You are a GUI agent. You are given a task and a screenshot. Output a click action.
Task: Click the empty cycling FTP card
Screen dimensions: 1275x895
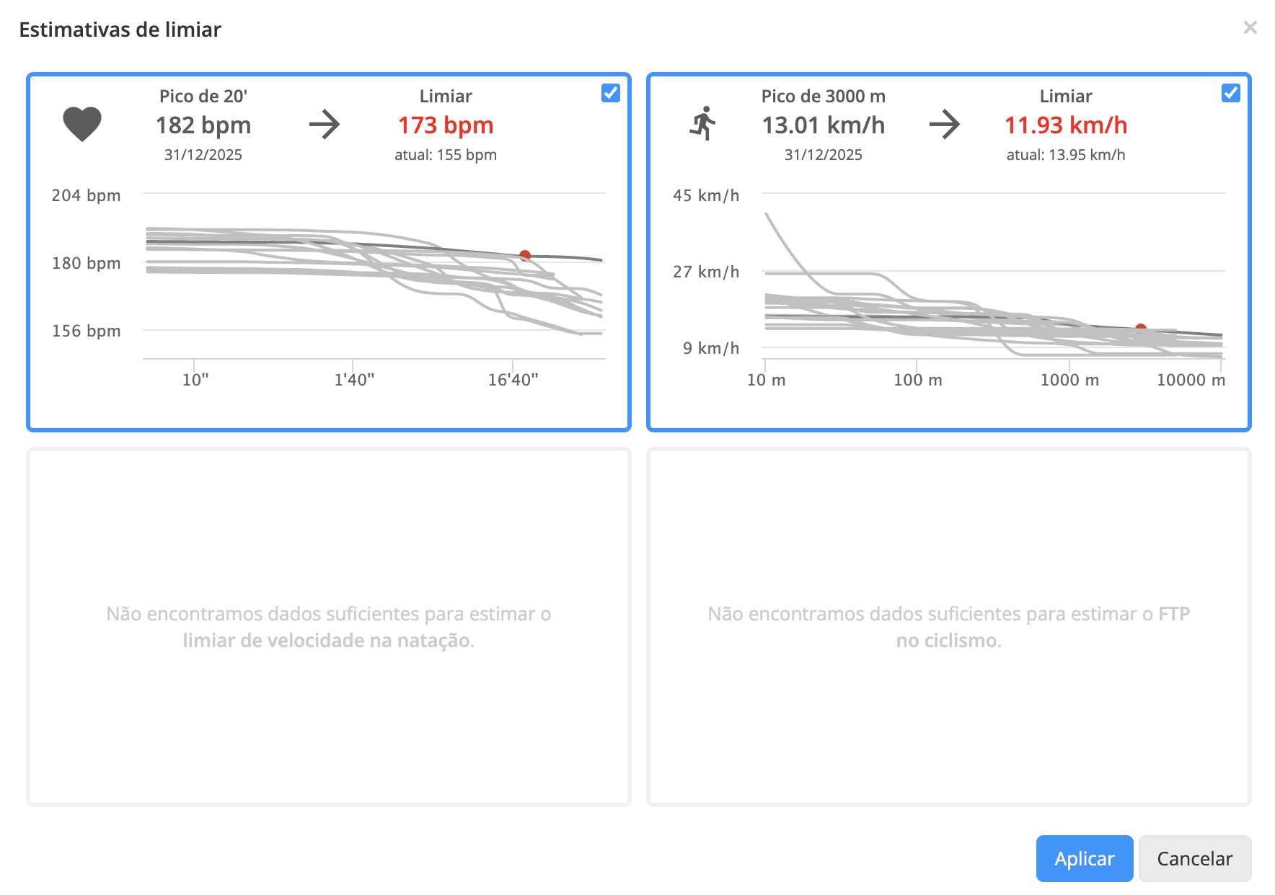949,627
